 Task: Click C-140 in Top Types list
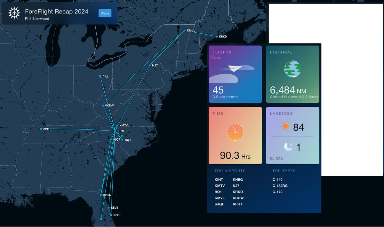tap(277, 180)
